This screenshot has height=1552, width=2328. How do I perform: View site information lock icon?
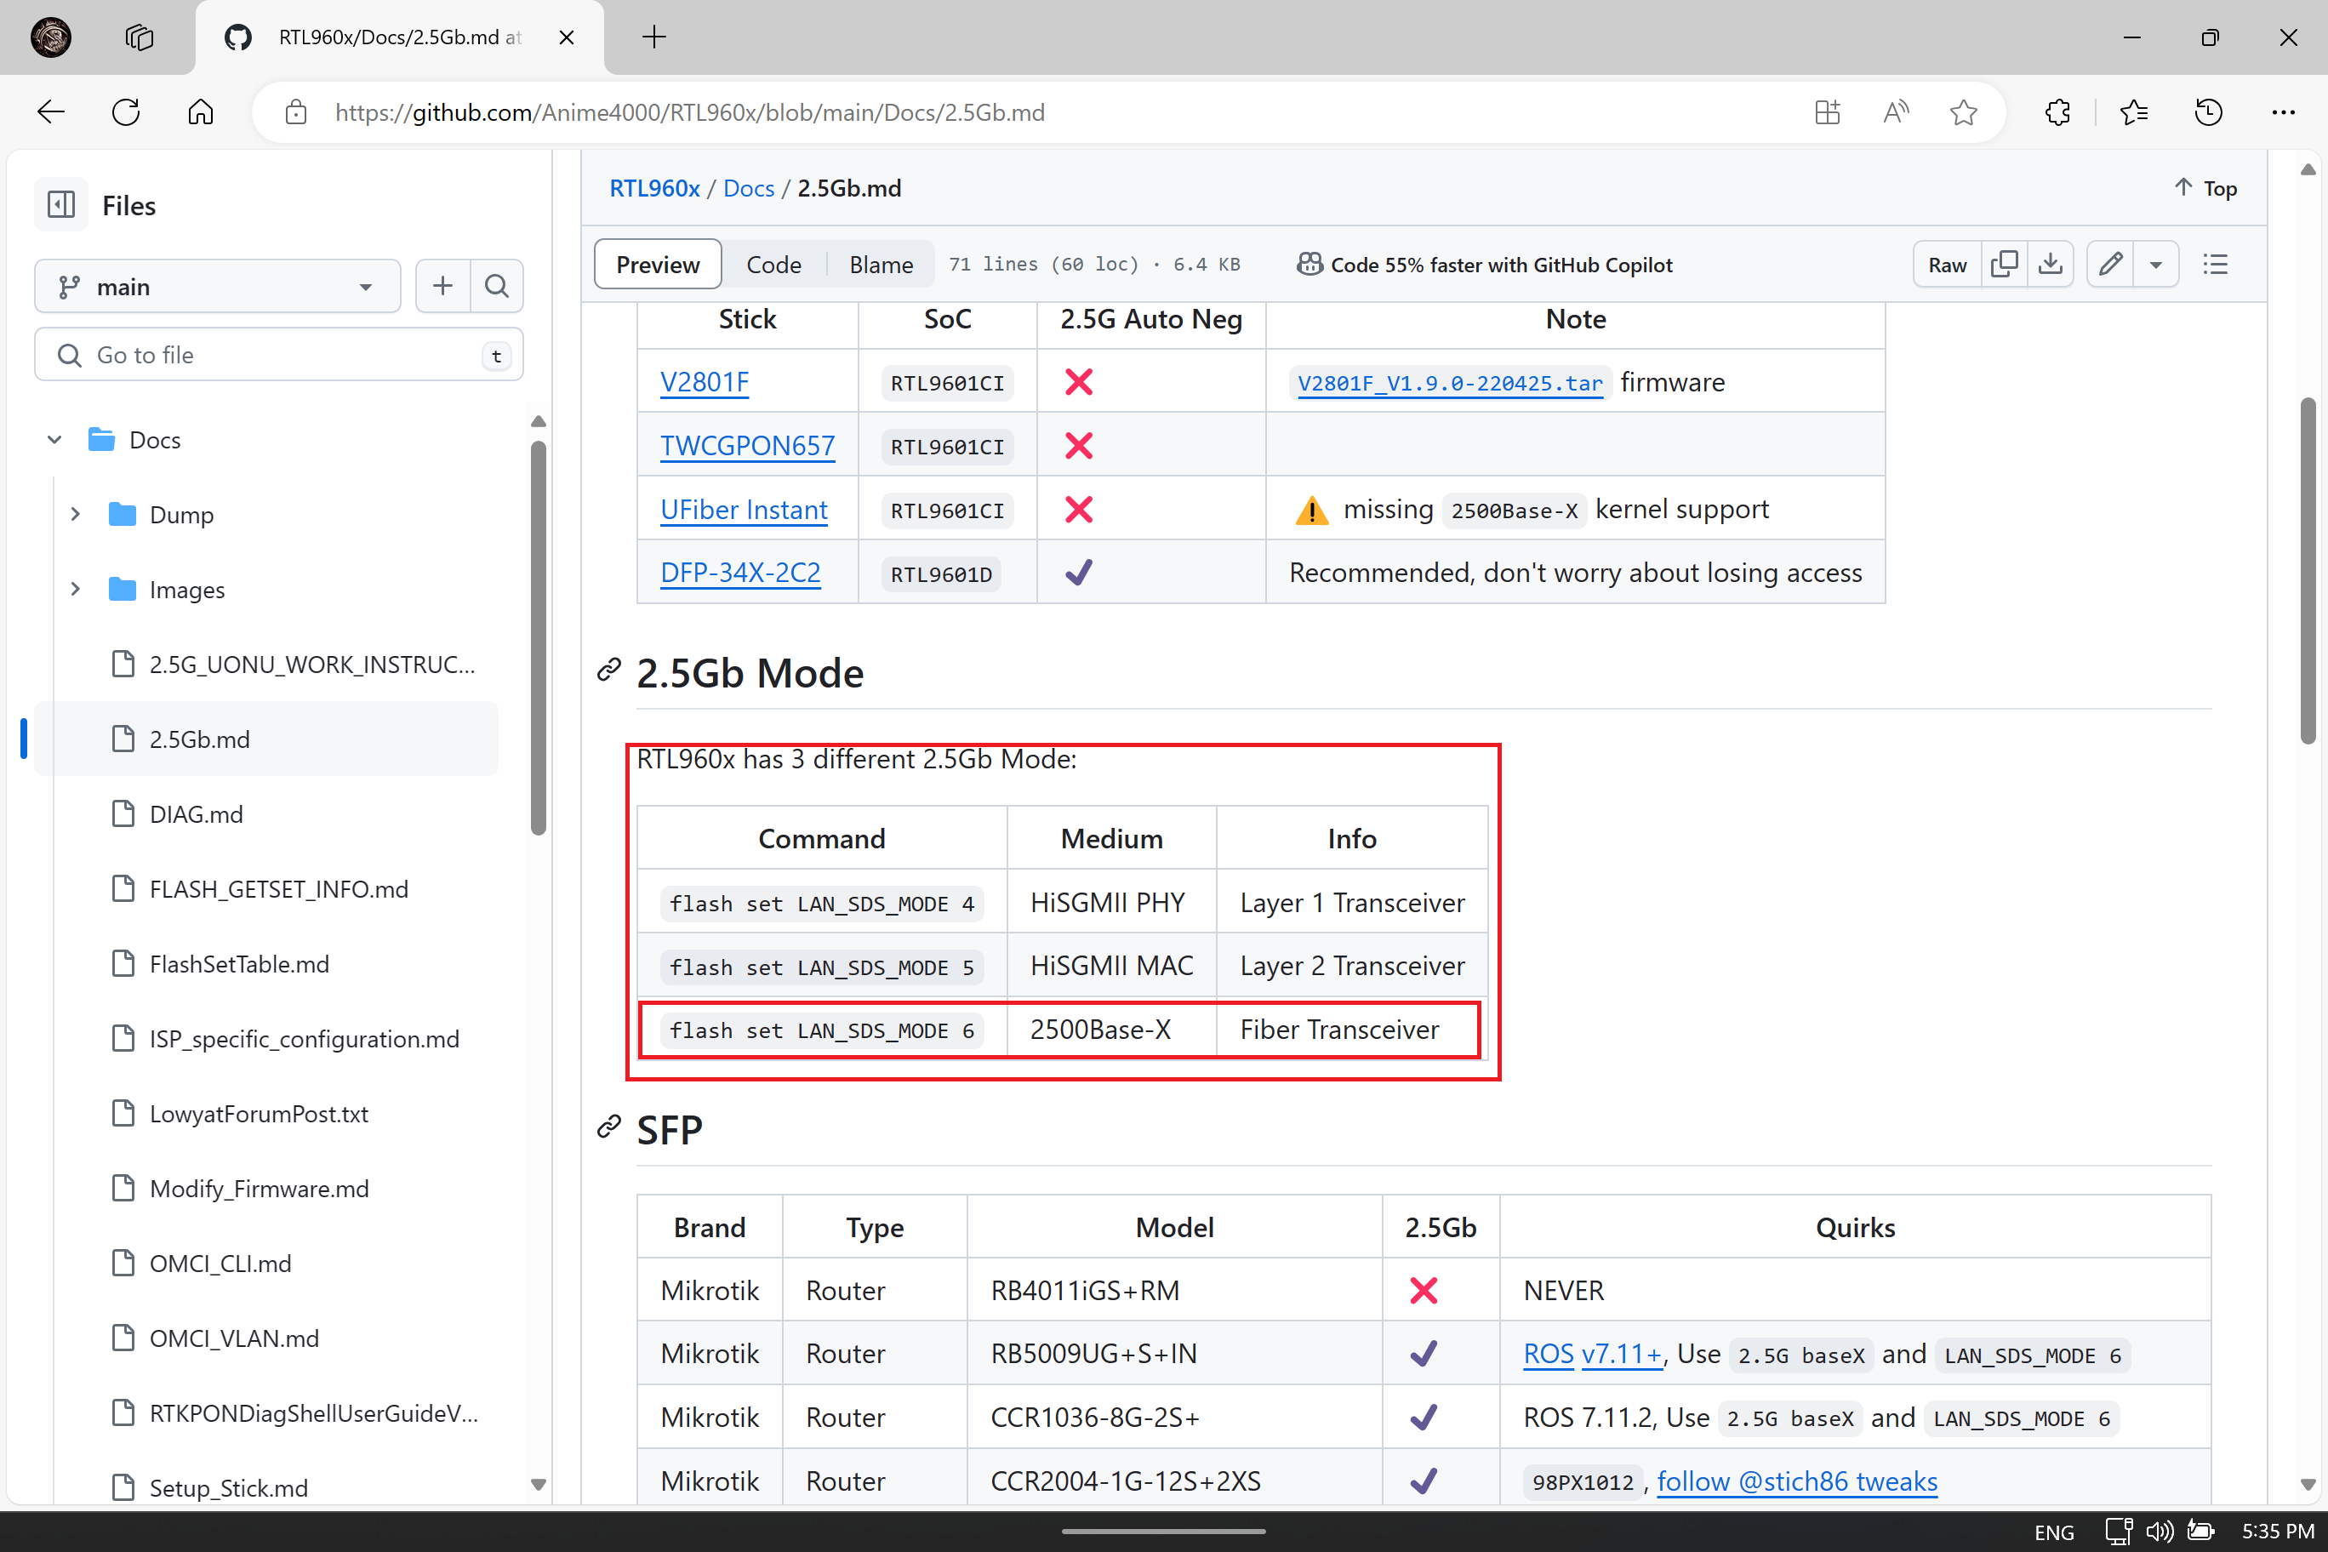(296, 113)
